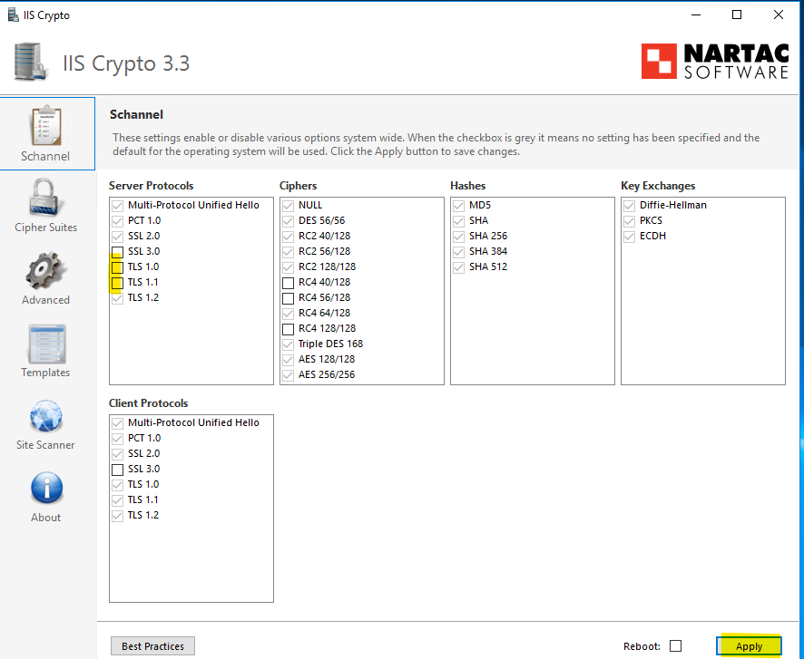This screenshot has height=659, width=804.
Task: Toggle server protocol TLS 1.0 checkbox
Action: pyautogui.click(x=117, y=267)
